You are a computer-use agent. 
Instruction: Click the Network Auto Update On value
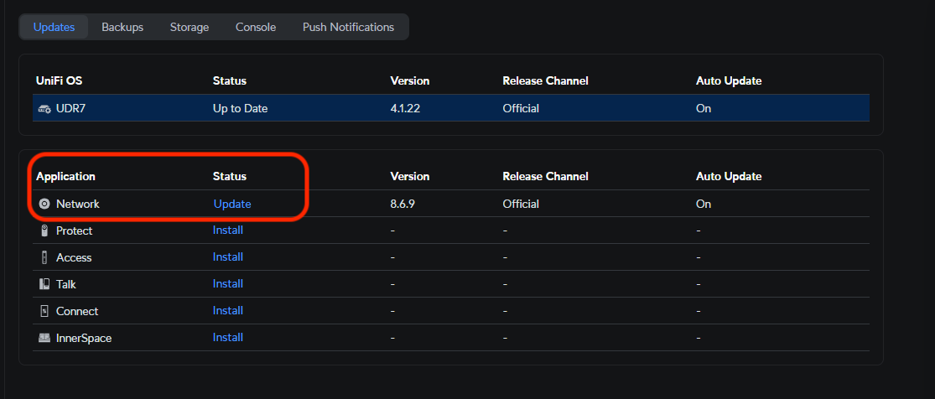[704, 204]
